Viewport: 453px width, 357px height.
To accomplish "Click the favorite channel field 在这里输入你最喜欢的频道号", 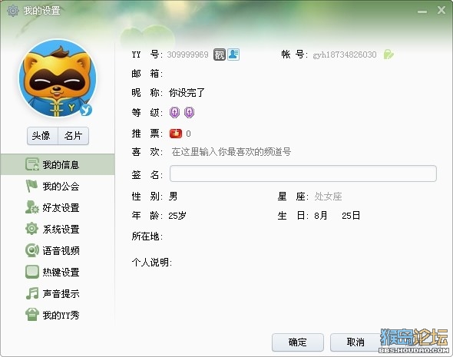I will click(231, 152).
